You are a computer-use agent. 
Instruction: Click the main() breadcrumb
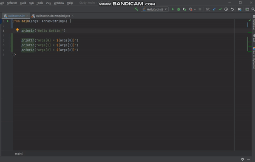(19, 154)
